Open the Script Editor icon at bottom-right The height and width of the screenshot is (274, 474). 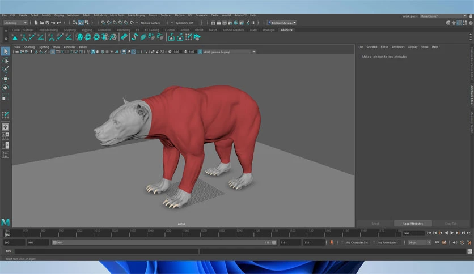pyautogui.click(x=469, y=251)
